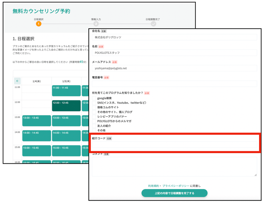Check the 価格コムのサイト checkbox

[x=94, y=107]
